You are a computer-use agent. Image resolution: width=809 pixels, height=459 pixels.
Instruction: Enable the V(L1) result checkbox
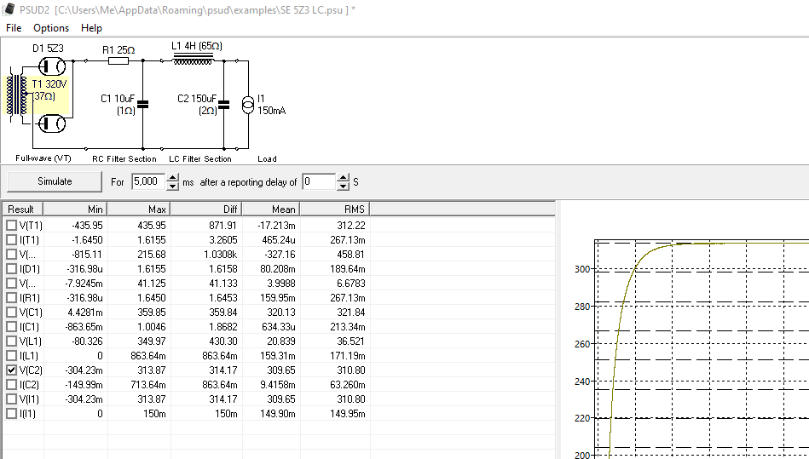click(11, 341)
